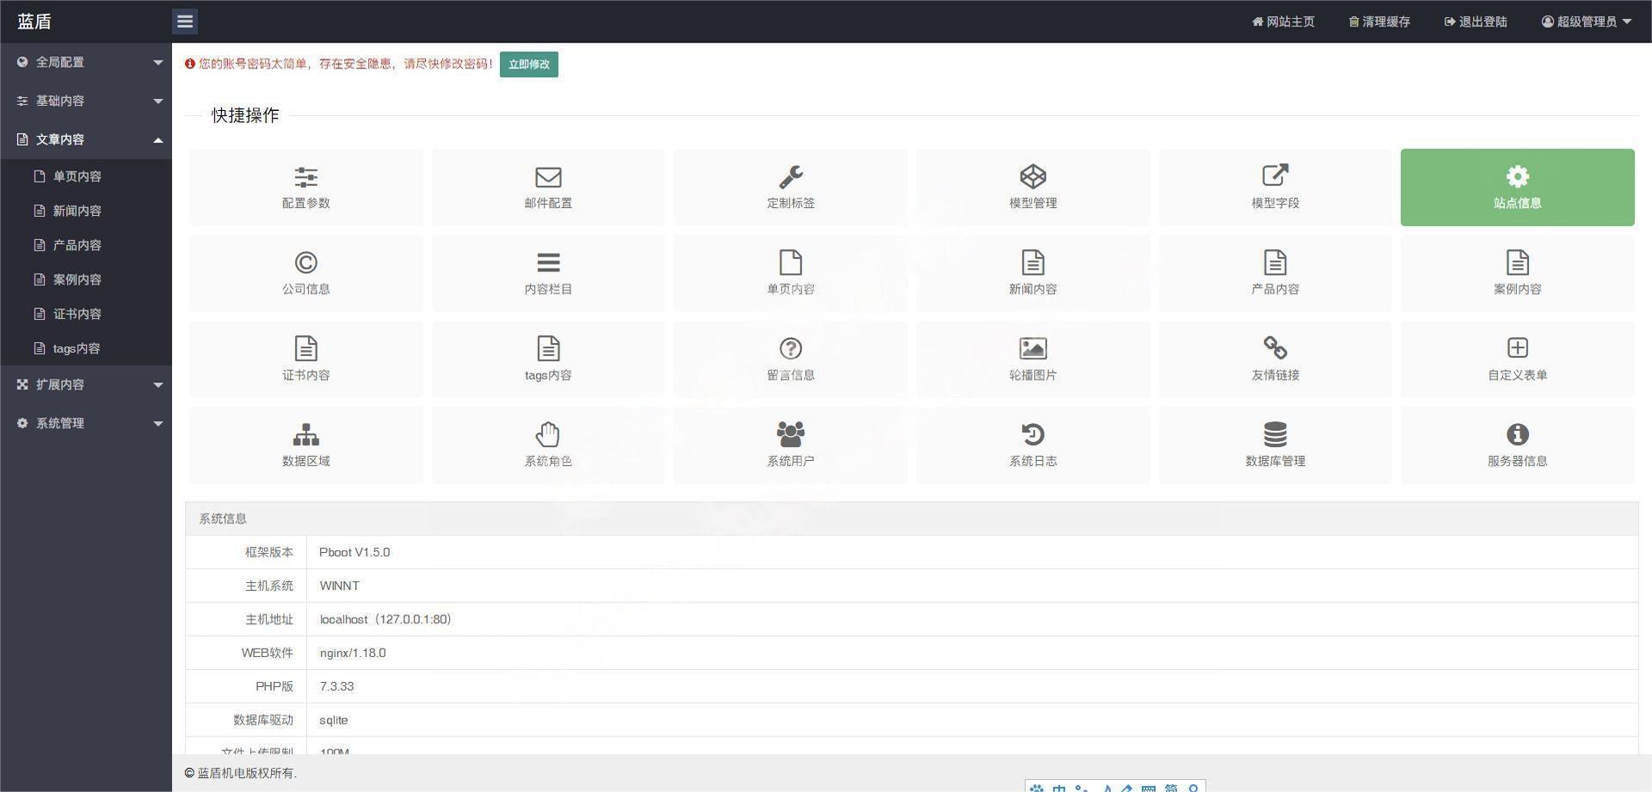Click the WINNT host system value

coord(340,586)
